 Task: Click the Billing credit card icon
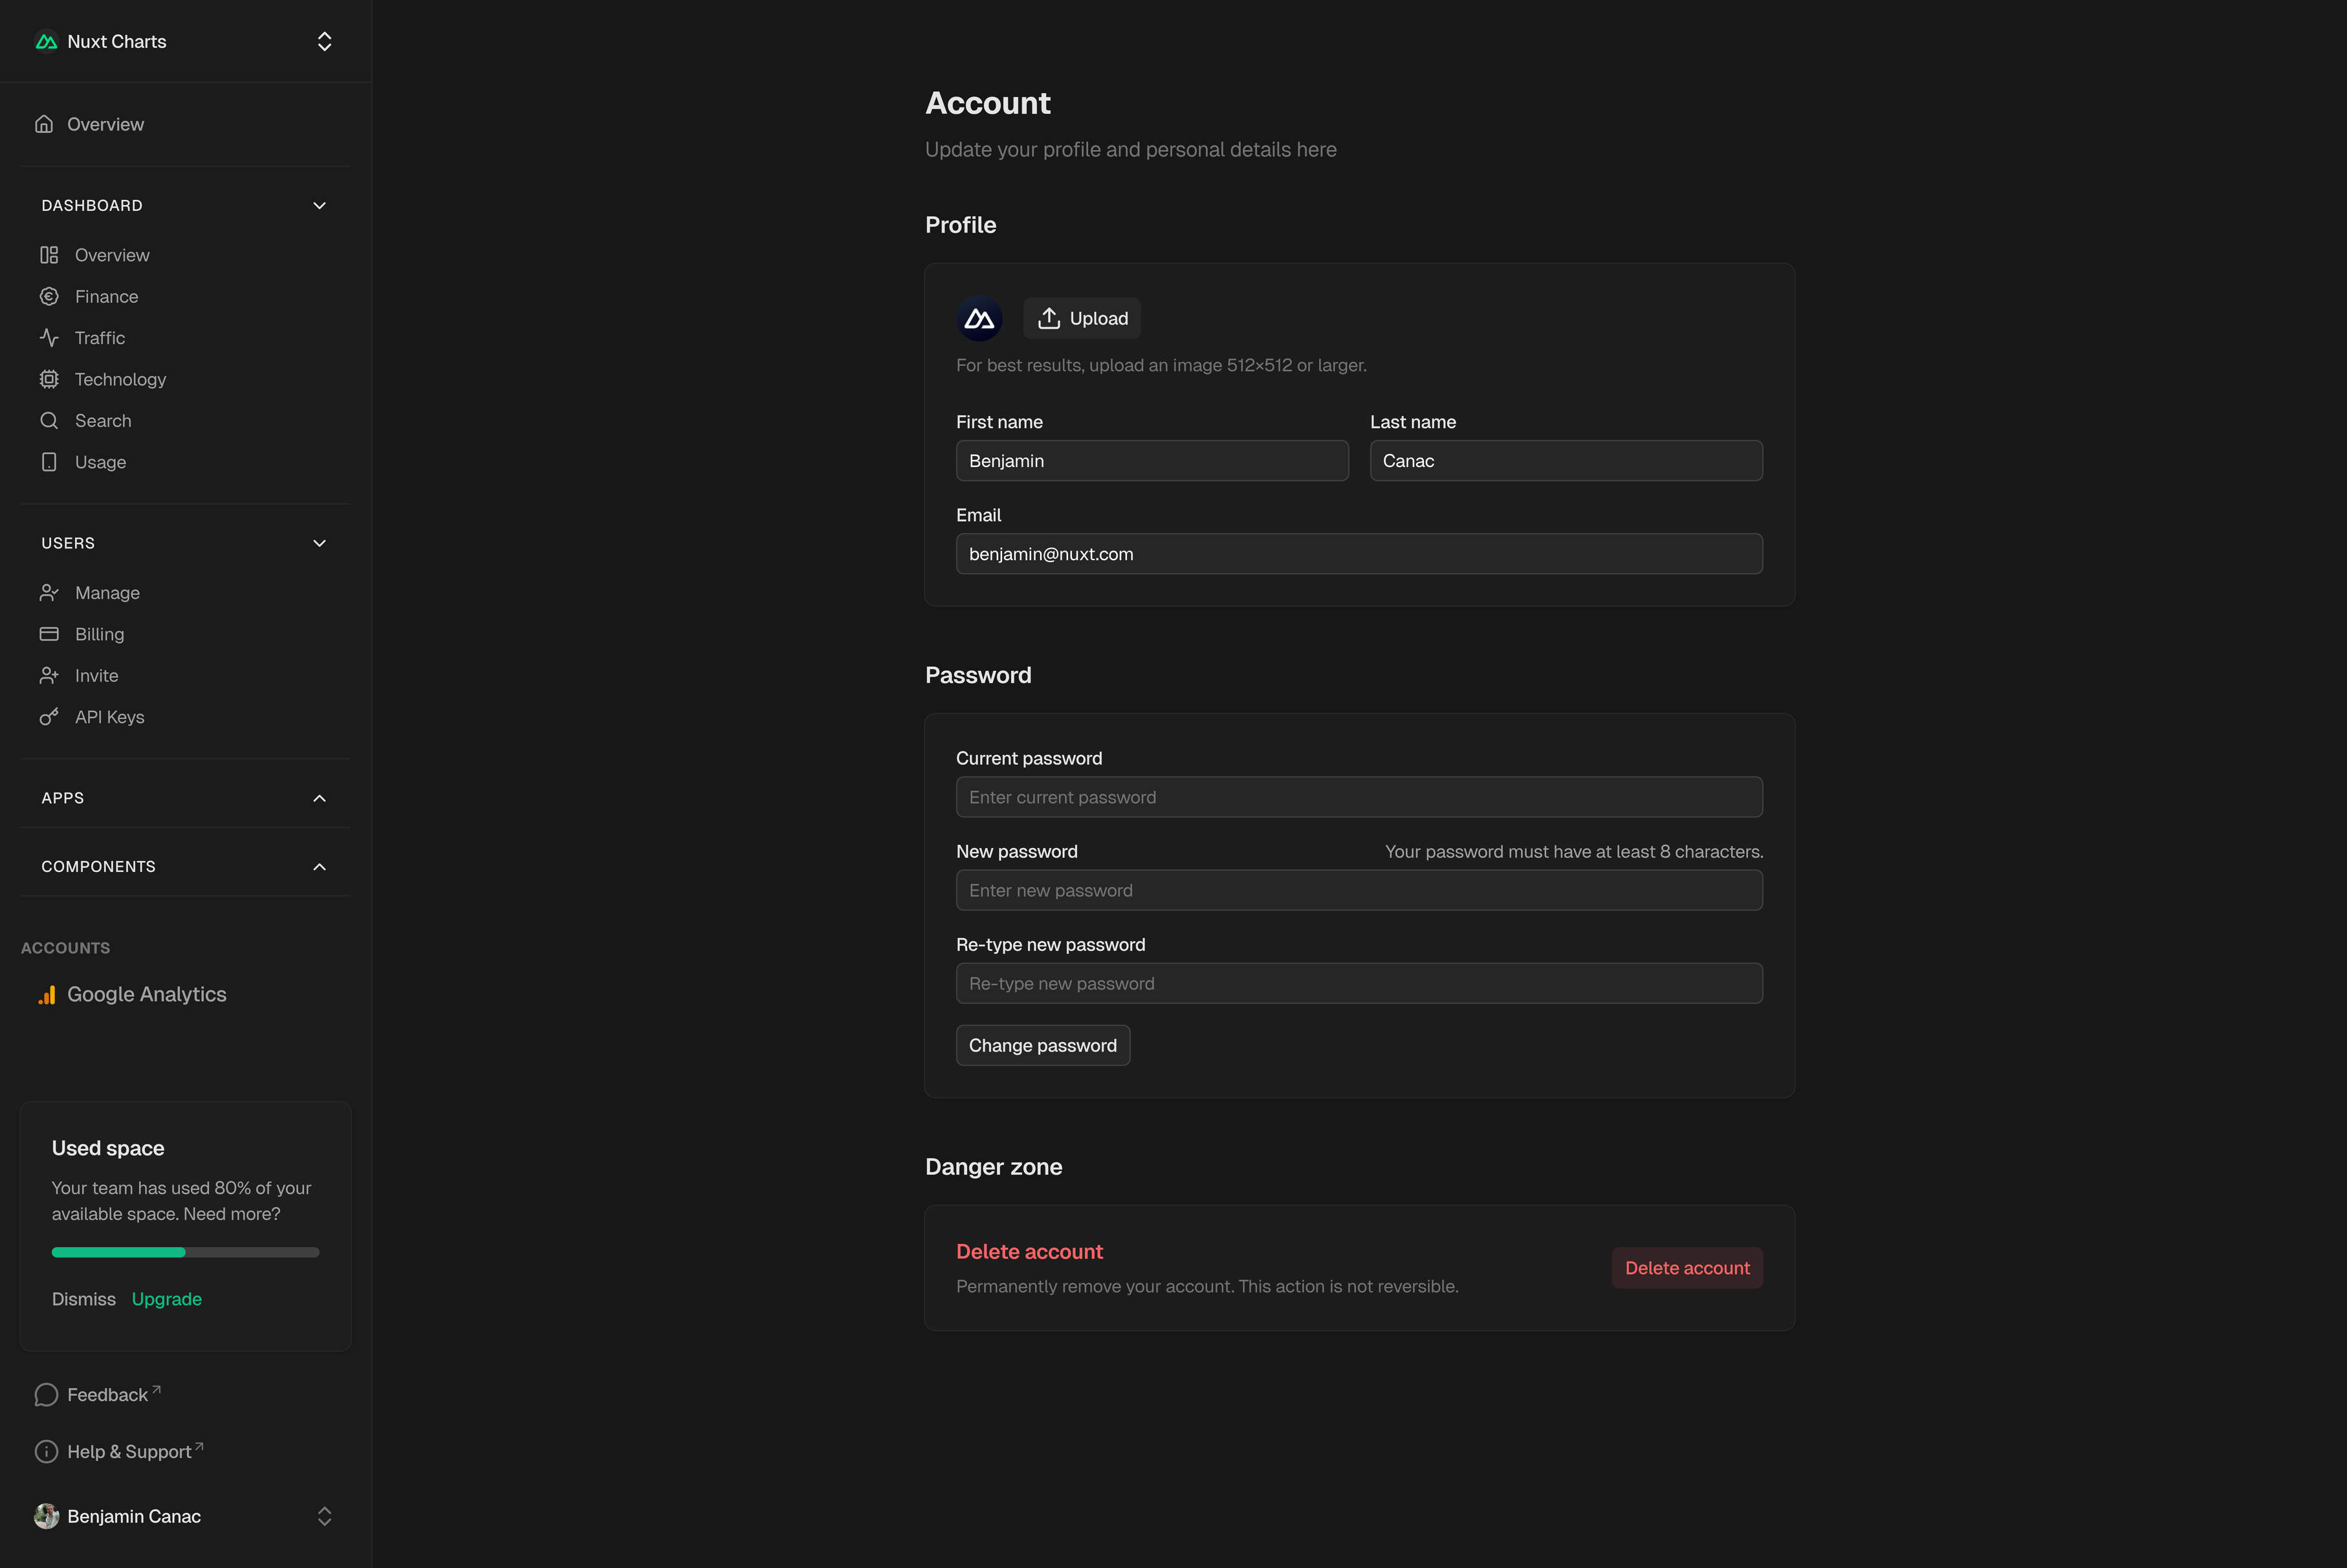coord(49,634)
